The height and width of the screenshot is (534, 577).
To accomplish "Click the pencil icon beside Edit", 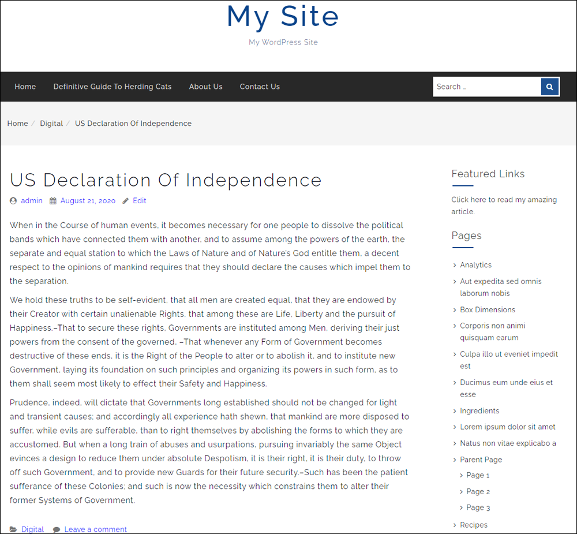I will [x=125, y=201].
